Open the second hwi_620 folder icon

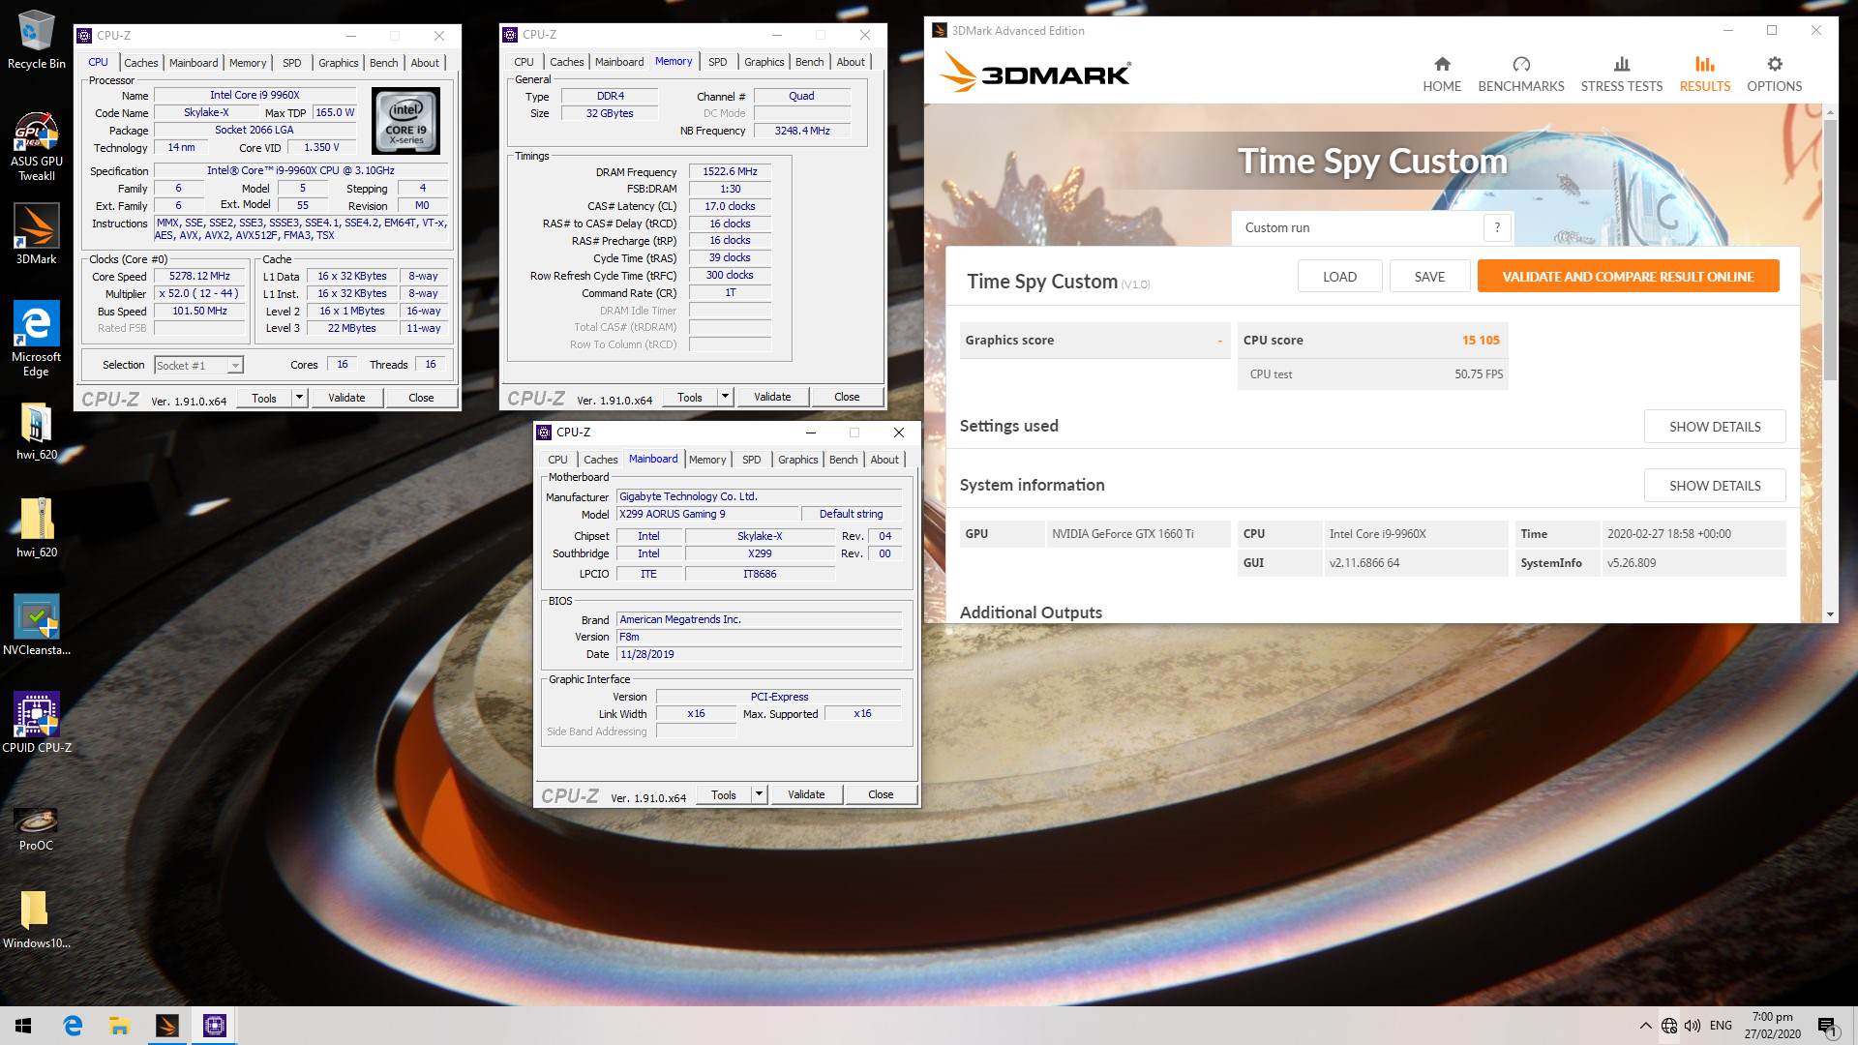tap(36, 529)
